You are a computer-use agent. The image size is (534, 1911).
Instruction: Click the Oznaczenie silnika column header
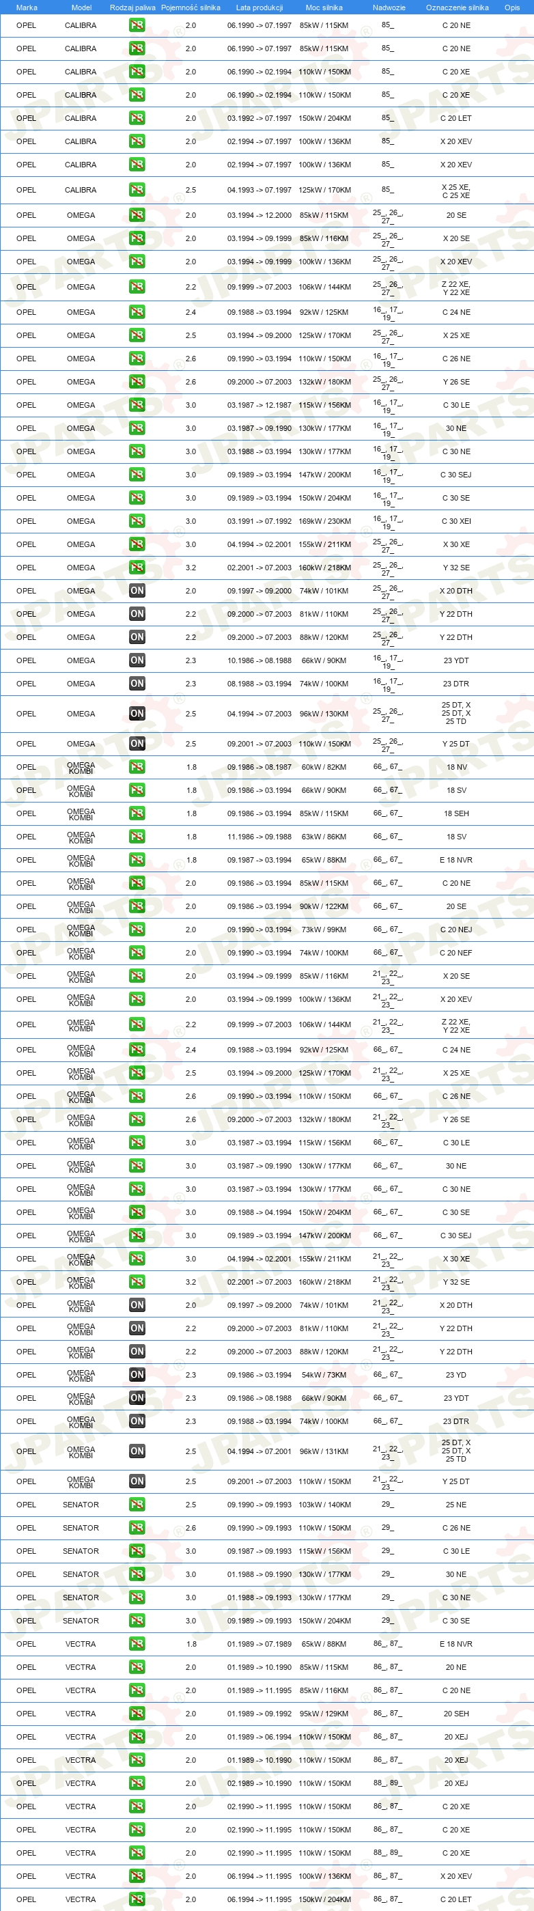(x=457, y=8)
